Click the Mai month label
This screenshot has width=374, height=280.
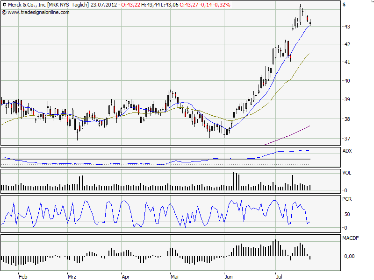click(174, 277)
